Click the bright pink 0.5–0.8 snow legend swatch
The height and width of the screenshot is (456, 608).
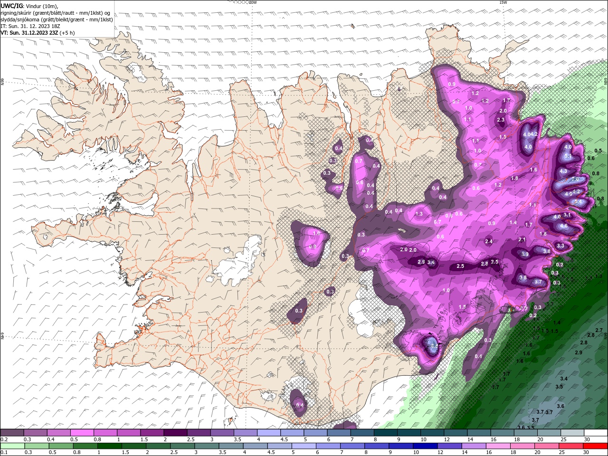(x=83, y=433)
